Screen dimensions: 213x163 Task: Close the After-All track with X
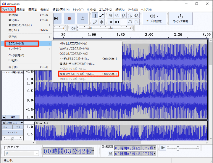pos(4,123)
